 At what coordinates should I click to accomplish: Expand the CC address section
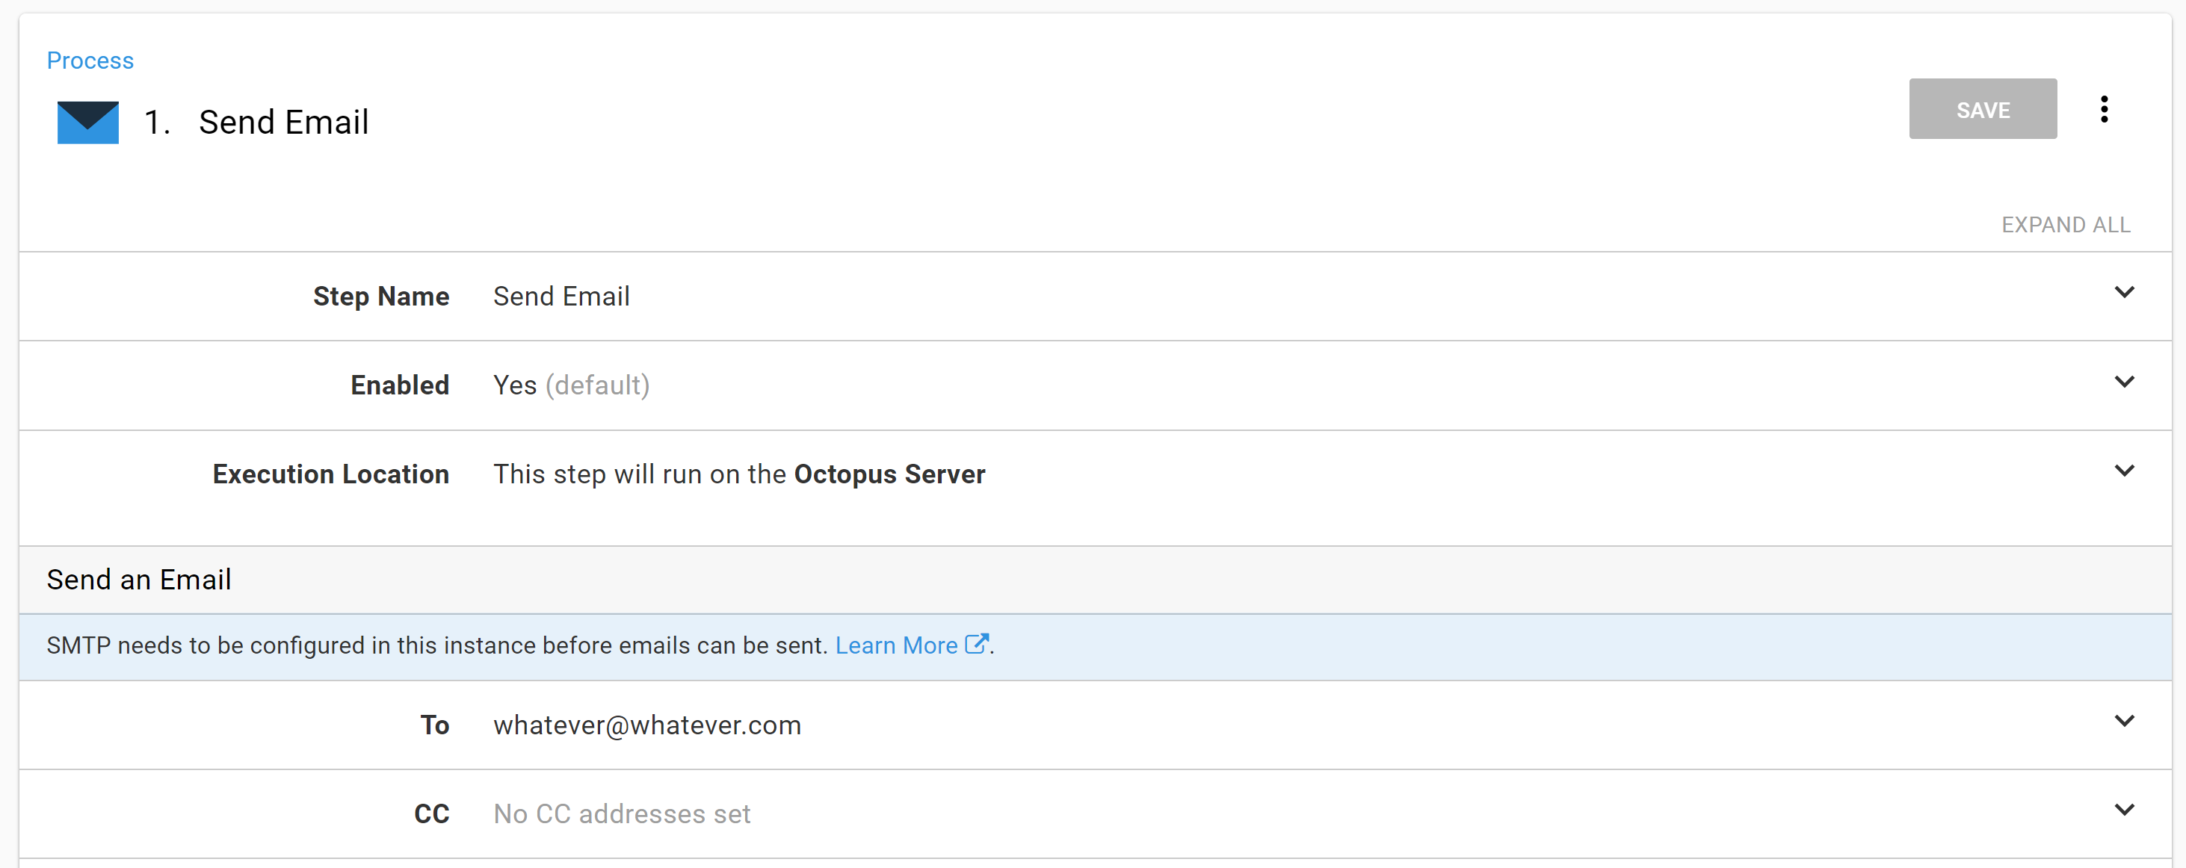[x=2125, y=810]
